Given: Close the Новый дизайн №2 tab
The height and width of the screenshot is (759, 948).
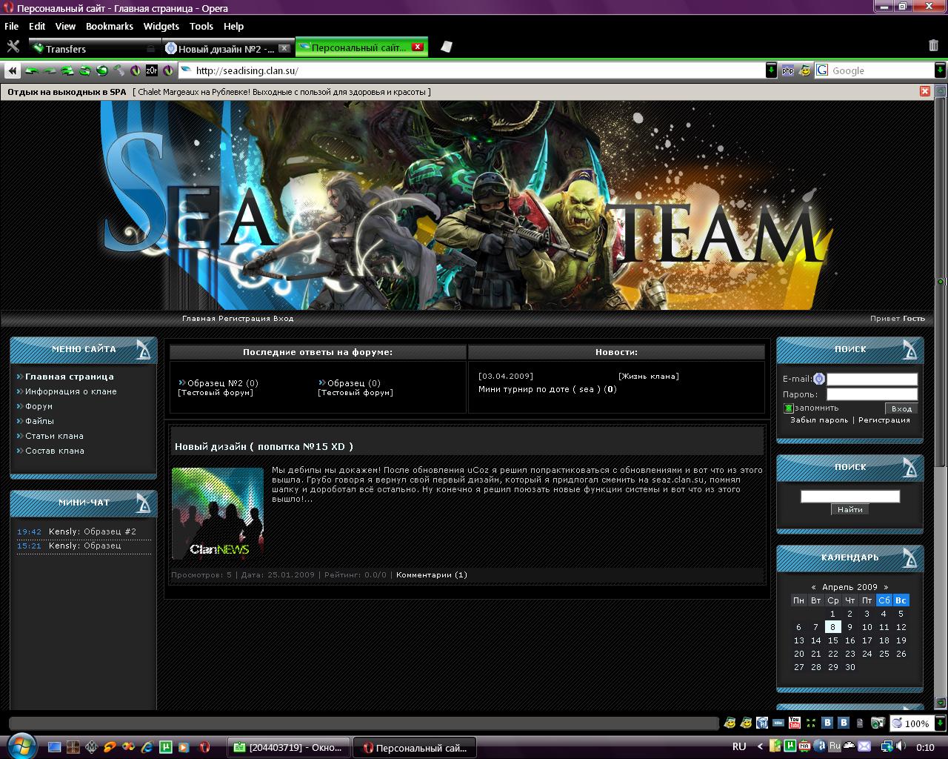Looking at the screenshot, I should [x=284, y=48].
